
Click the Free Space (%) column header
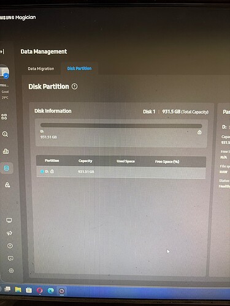[167, 162]
